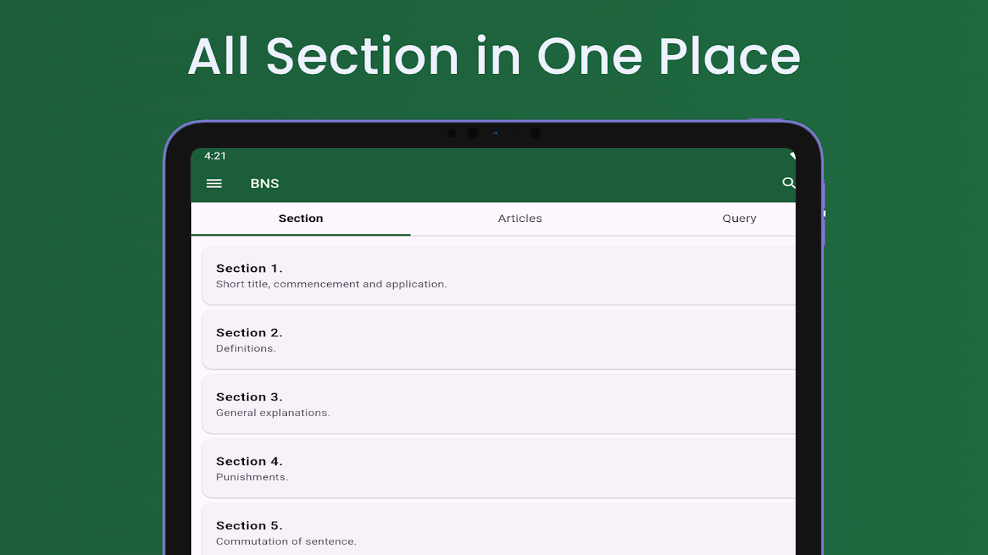Viewport: 988px width, 555px height.
Task: Switch to the Section tab
Action: pos(301,219)
